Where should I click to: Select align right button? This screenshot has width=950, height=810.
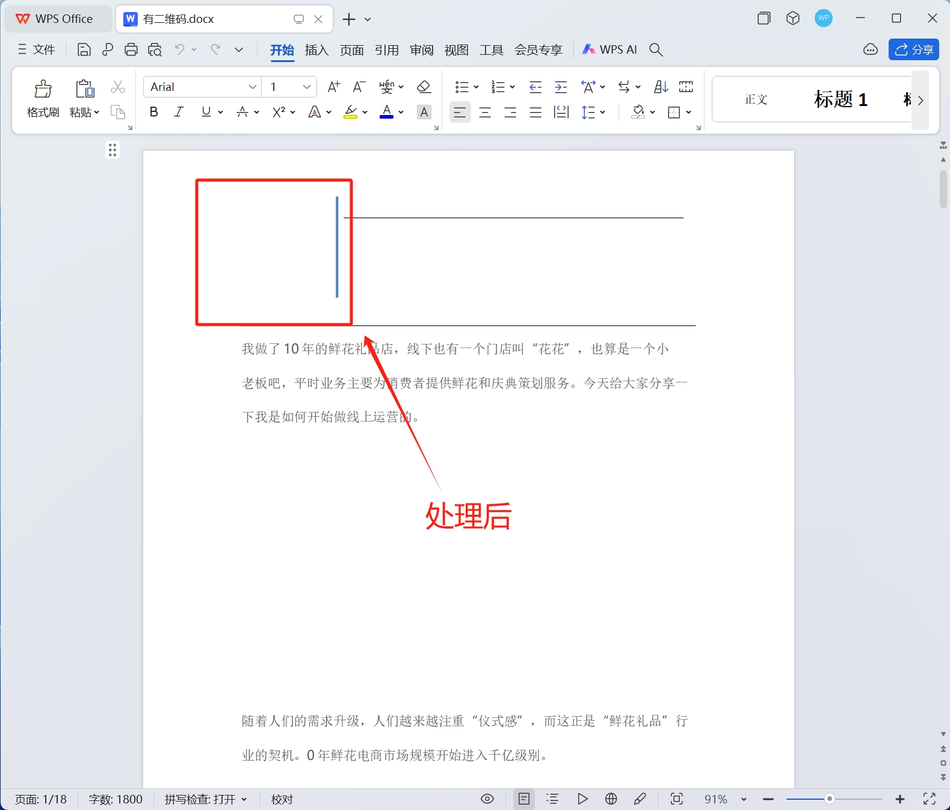pos(511,112)
